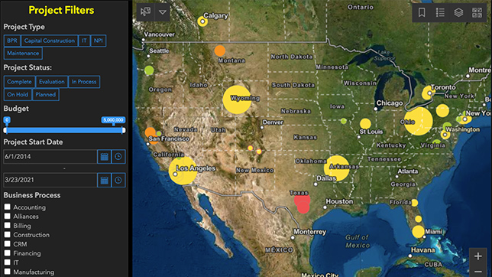Click the yellow Arkansas project marker
The image size is (492, 277).
coord(337,168)
